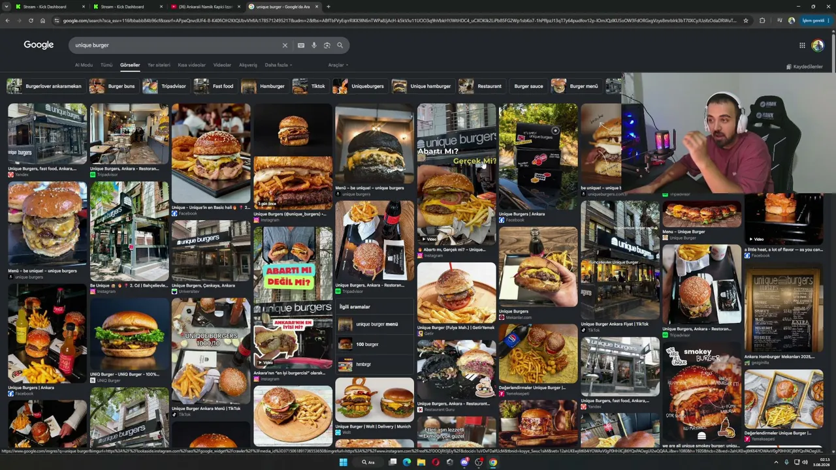This screenshot has height=470, width=836.
Task: Open the Windows Start menu
Action: click(343, 462)
